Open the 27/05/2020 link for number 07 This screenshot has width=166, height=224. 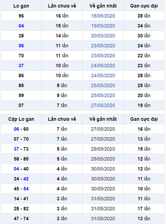tap(103, 106)
